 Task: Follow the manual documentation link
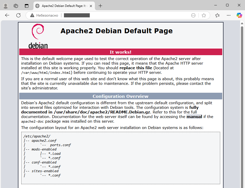[194, 117]
